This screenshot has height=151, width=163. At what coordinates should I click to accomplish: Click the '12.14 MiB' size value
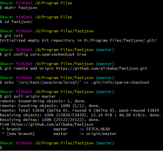point(101,115)
